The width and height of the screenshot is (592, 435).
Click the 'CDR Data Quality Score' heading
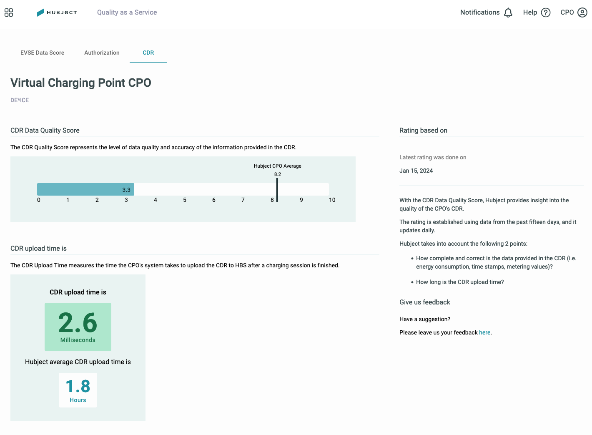coord(45,130)
